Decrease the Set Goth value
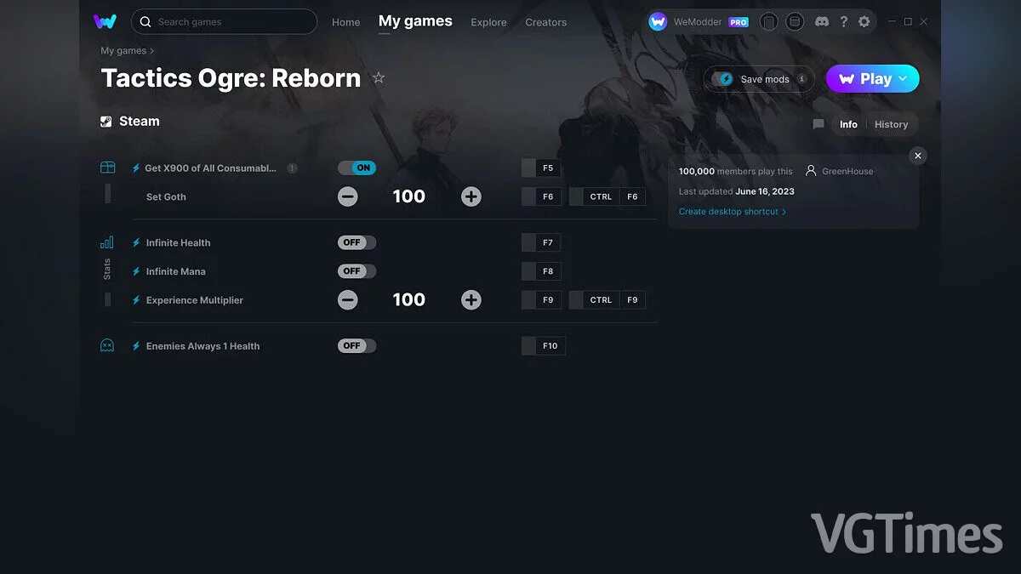1021x574 pixels. [348, 197]
